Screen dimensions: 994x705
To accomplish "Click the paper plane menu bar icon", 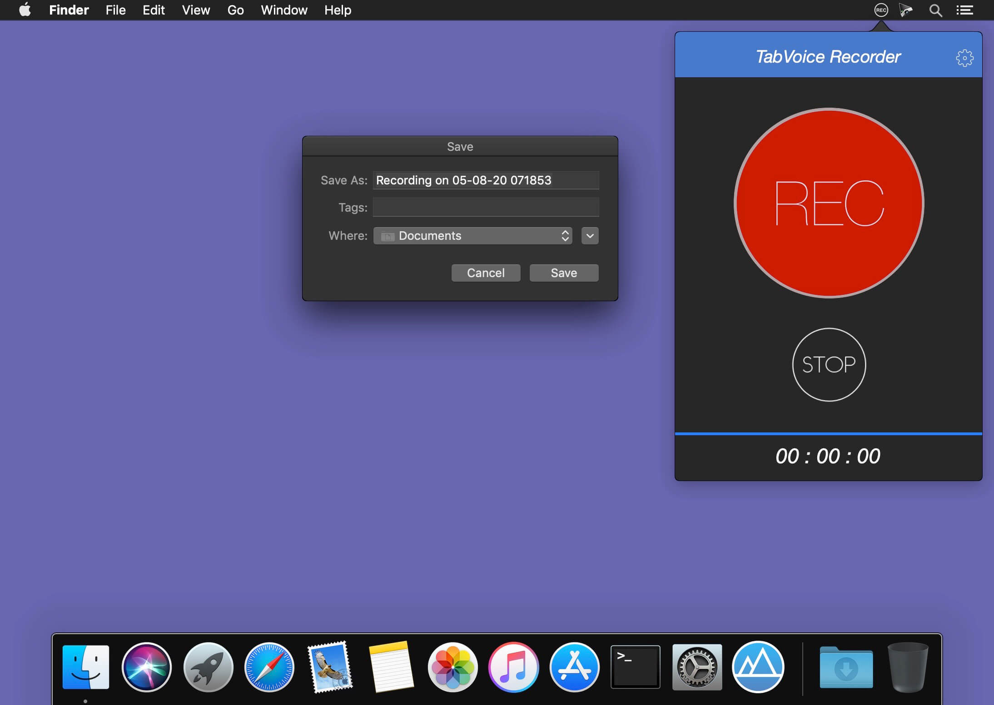I will tap(906, 10).
